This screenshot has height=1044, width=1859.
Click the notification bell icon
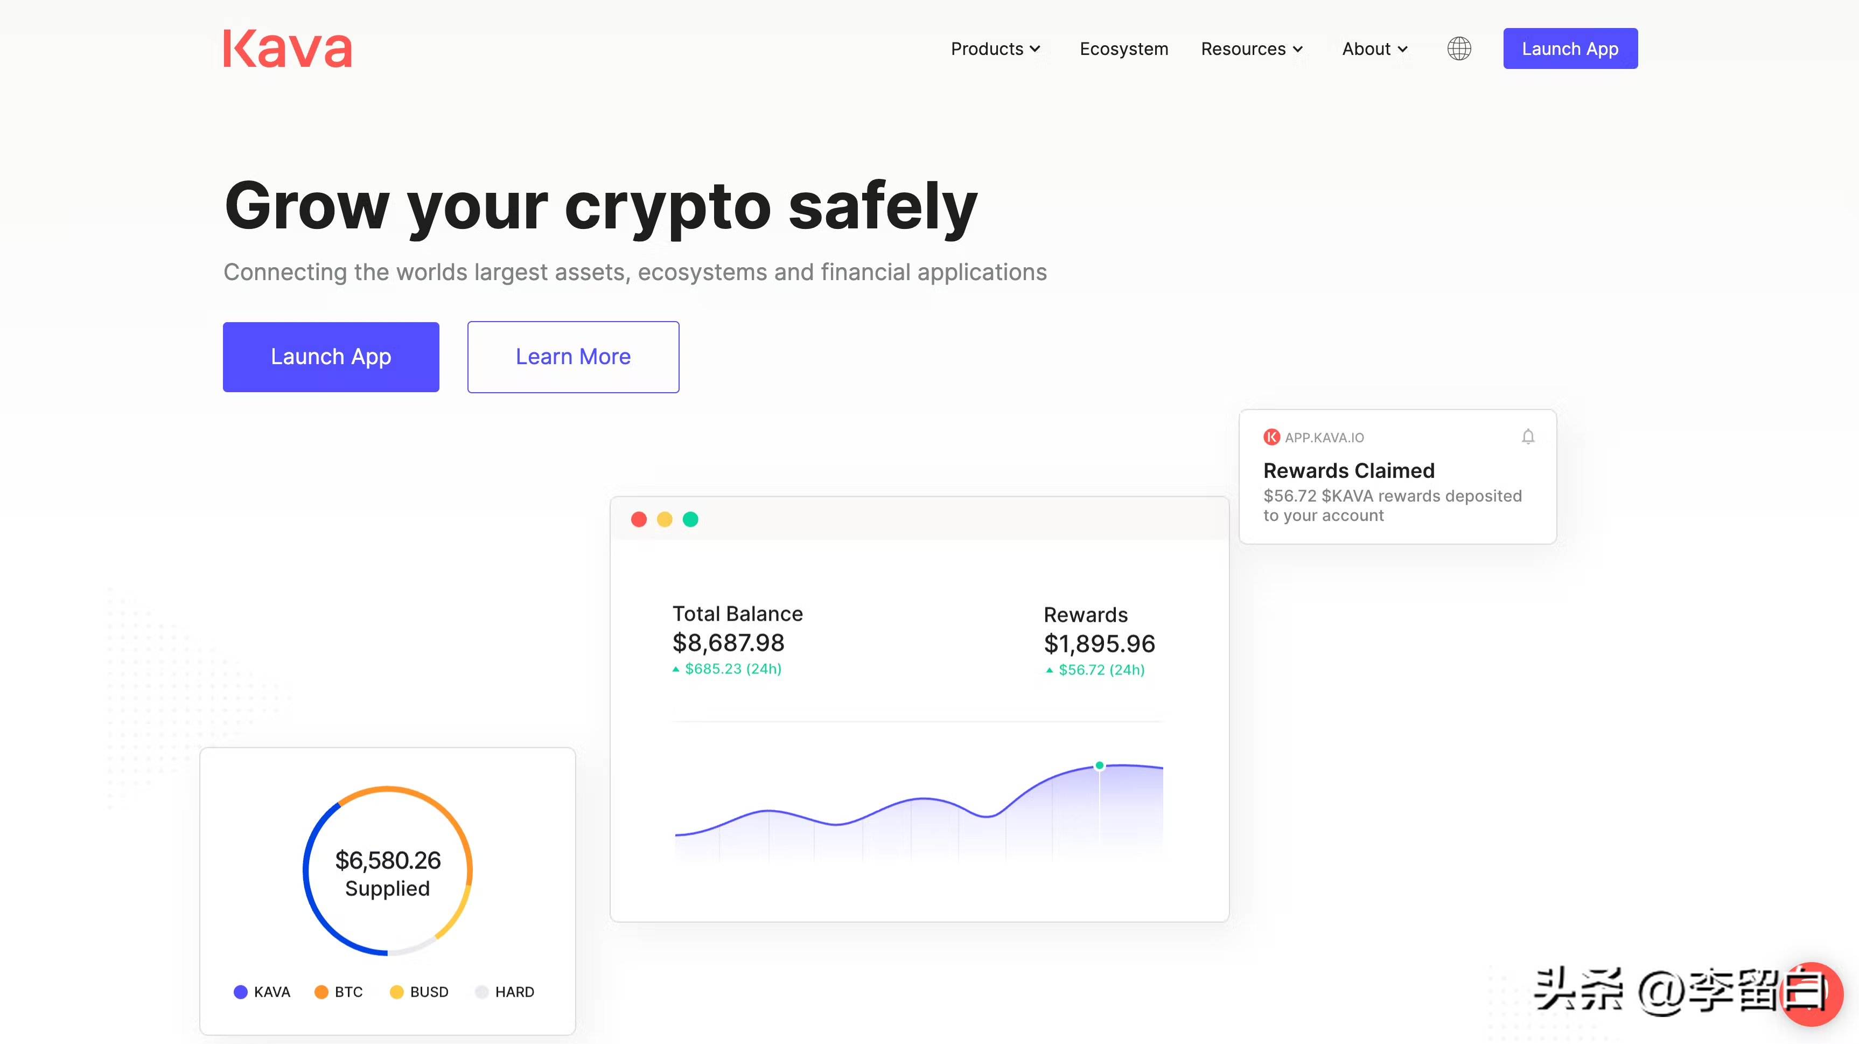(x=1528, y=437)
